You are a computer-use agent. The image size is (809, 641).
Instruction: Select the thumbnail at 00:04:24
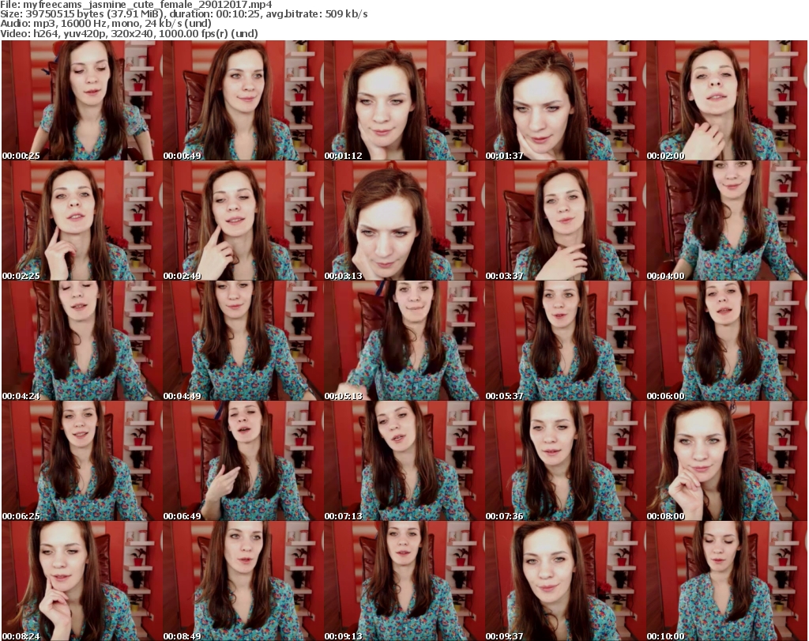pos(81,341)
